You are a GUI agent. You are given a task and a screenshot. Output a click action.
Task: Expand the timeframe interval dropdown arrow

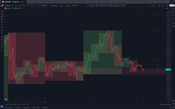tap(36, 6)
